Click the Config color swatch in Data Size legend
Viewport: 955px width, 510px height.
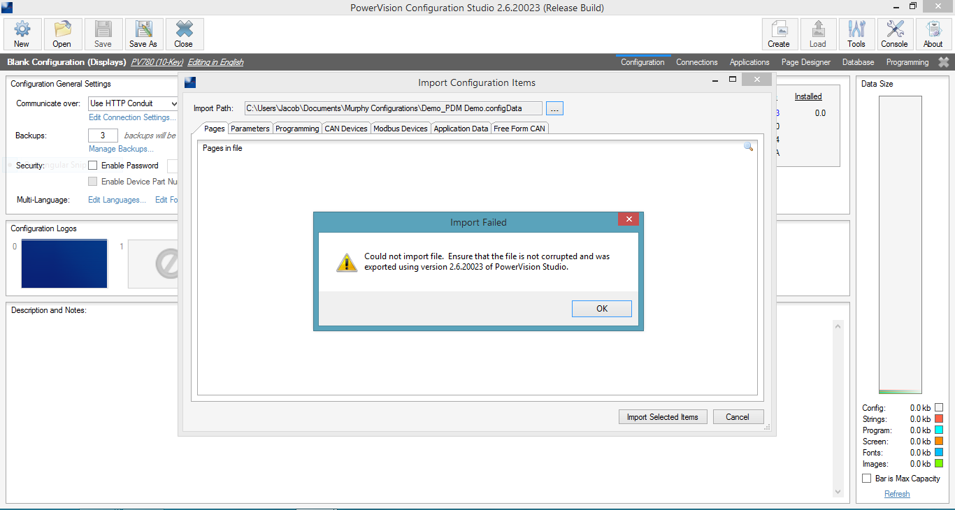point(939,408)
